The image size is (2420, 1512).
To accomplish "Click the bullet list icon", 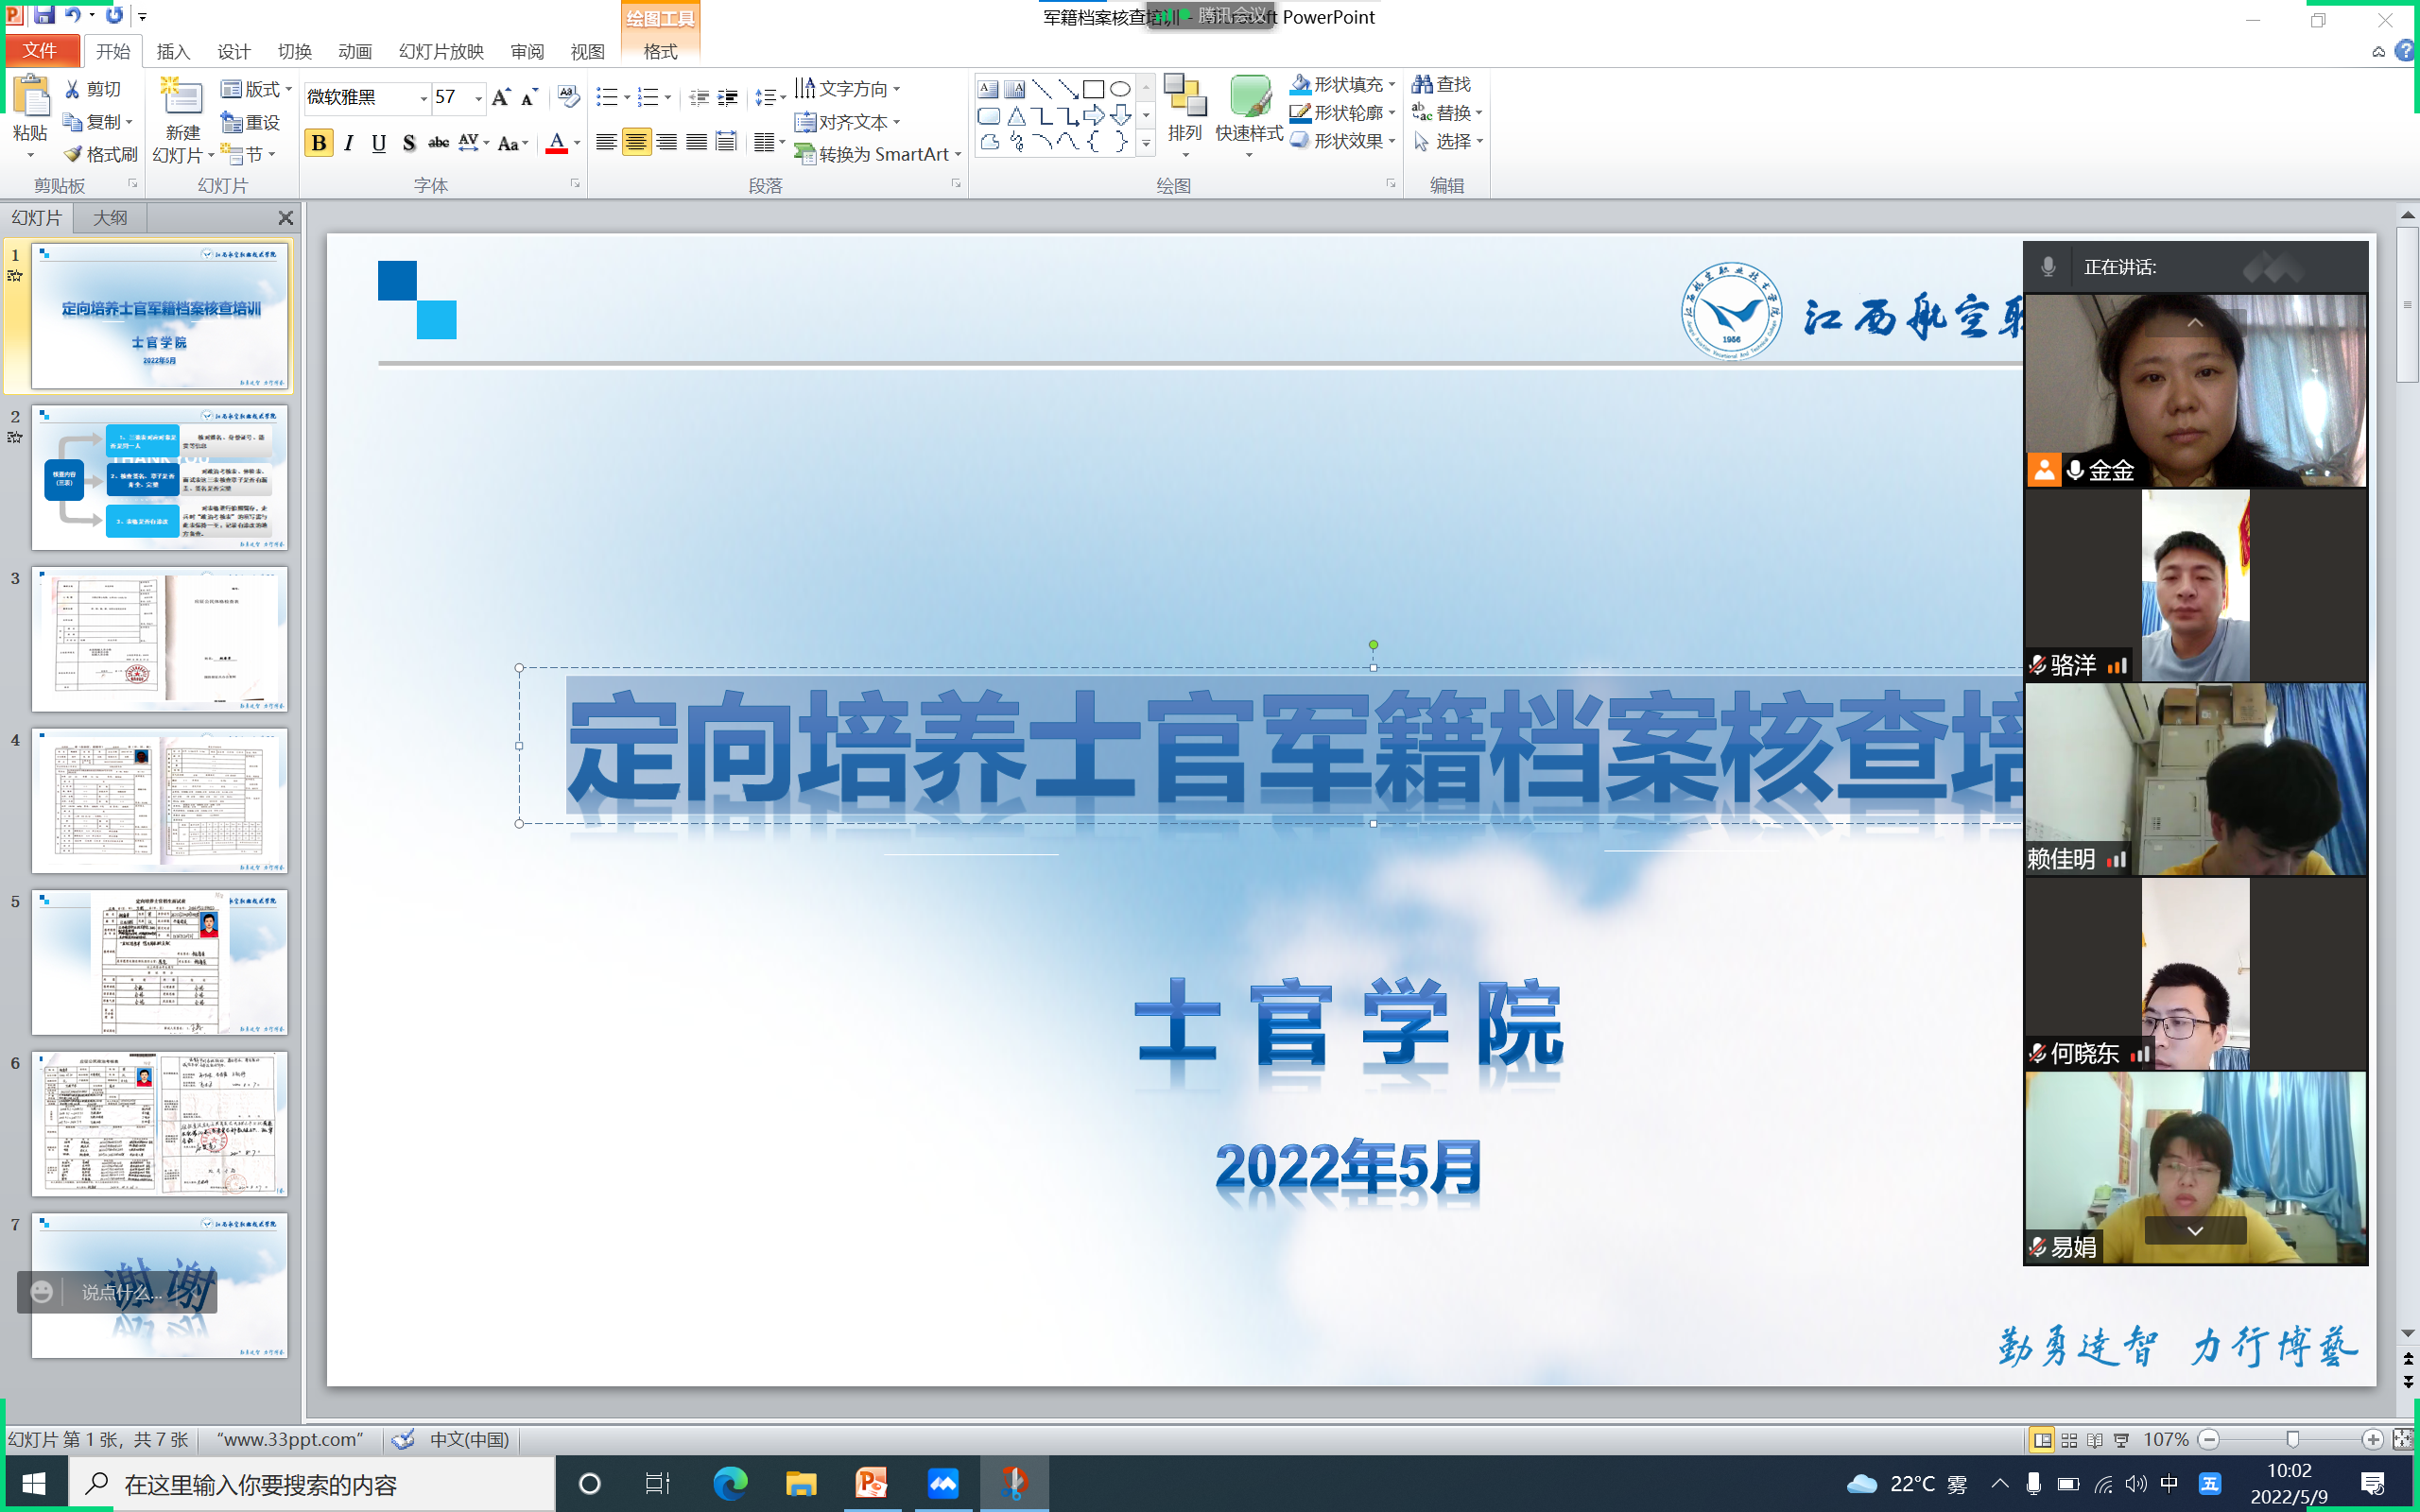I will pyautogui.click(x=606, y=97).
